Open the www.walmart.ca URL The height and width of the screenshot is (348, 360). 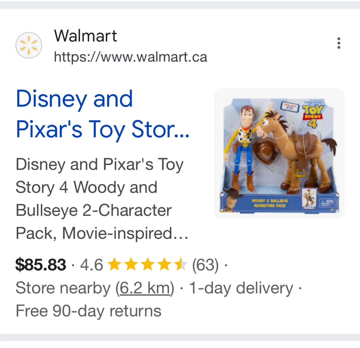coord(130,57)
